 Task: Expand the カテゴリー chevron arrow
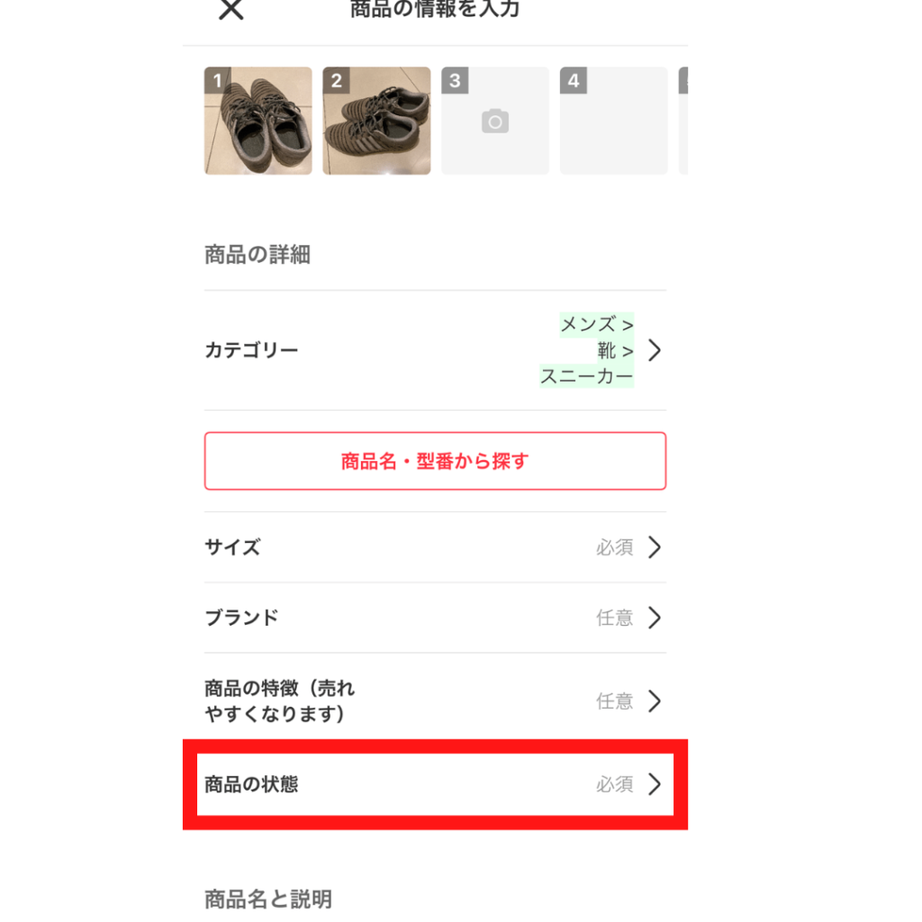click(x=655, y=350)
